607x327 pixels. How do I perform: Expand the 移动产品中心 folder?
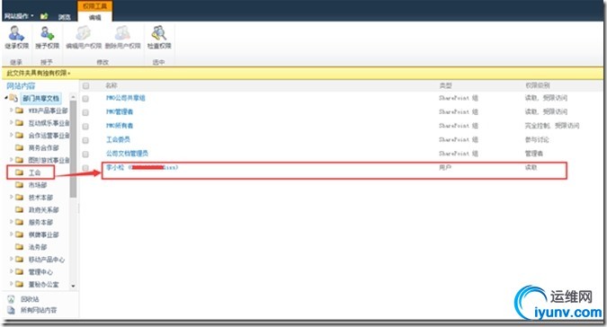point(11,259)
